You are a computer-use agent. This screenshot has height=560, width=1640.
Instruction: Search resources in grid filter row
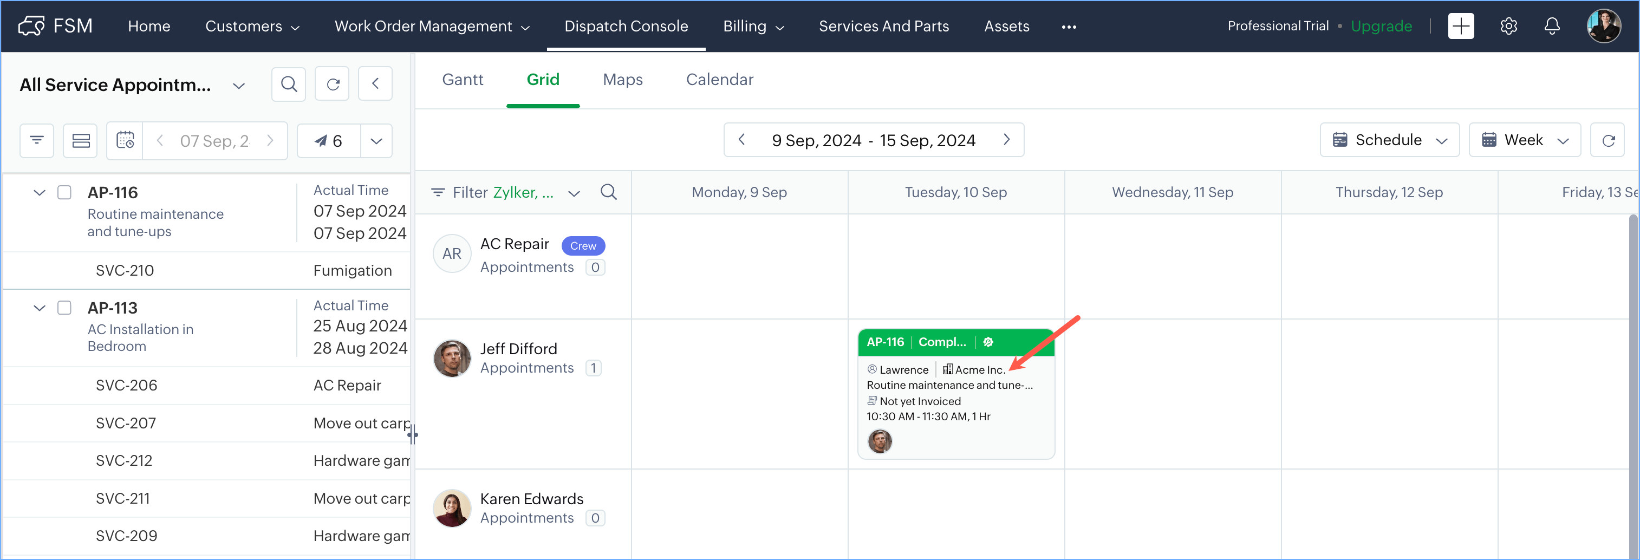(608, 192)
